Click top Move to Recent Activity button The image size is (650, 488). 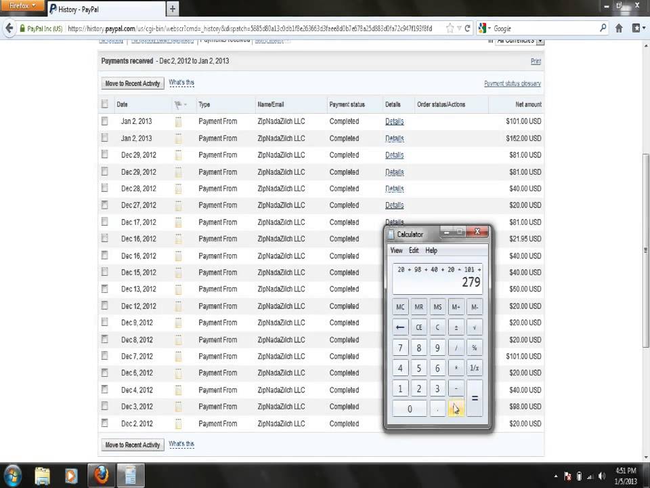(133, 83)
